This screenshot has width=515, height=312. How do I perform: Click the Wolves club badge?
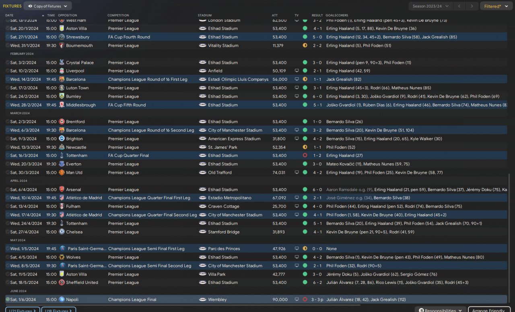(62, 257)
